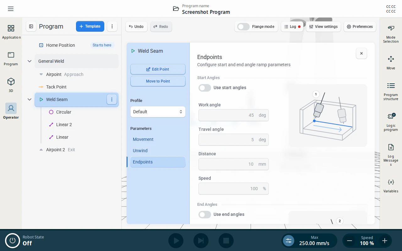The width and height of the screenshot is (402, 251).
Task: Open Mode Selection panel
Action: click(x=391, y=34)
